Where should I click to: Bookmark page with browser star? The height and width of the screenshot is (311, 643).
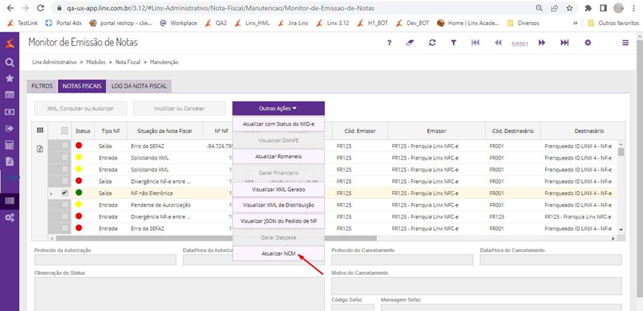tap(569, 8)
